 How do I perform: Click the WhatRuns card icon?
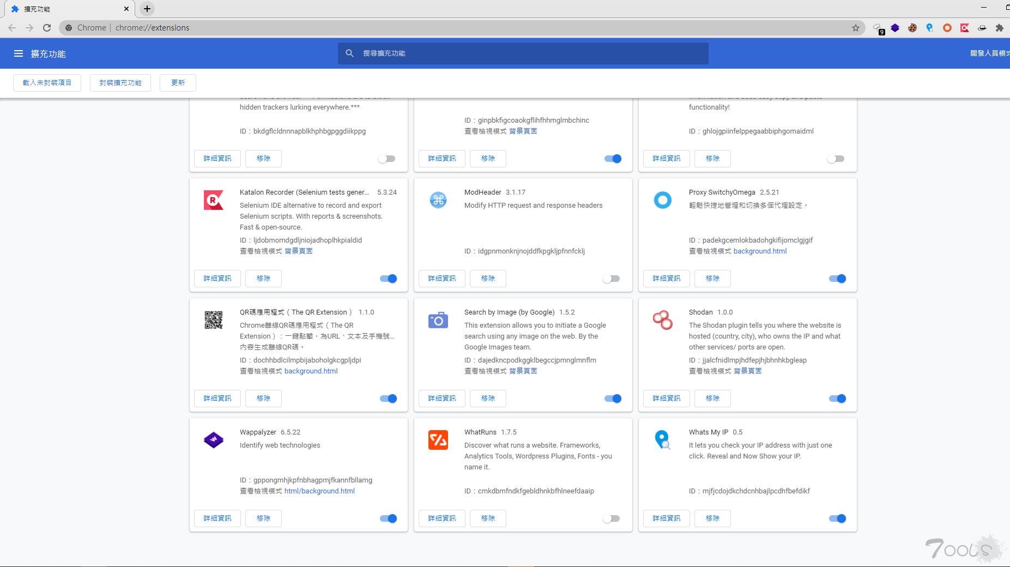pos(438,440)
